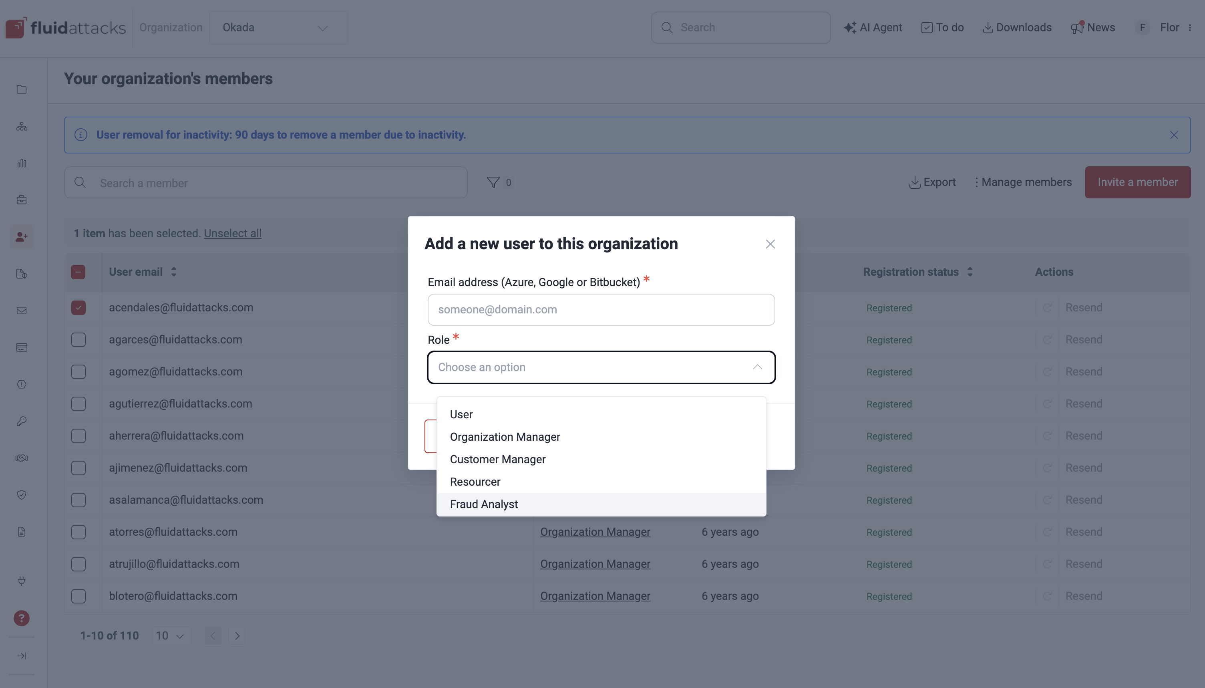
Task: Open blotero Organization Manager role link
Action: click(x=595, y=596)
